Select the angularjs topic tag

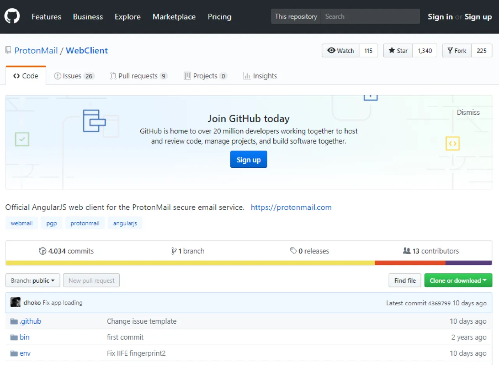[x=125, y=223]
